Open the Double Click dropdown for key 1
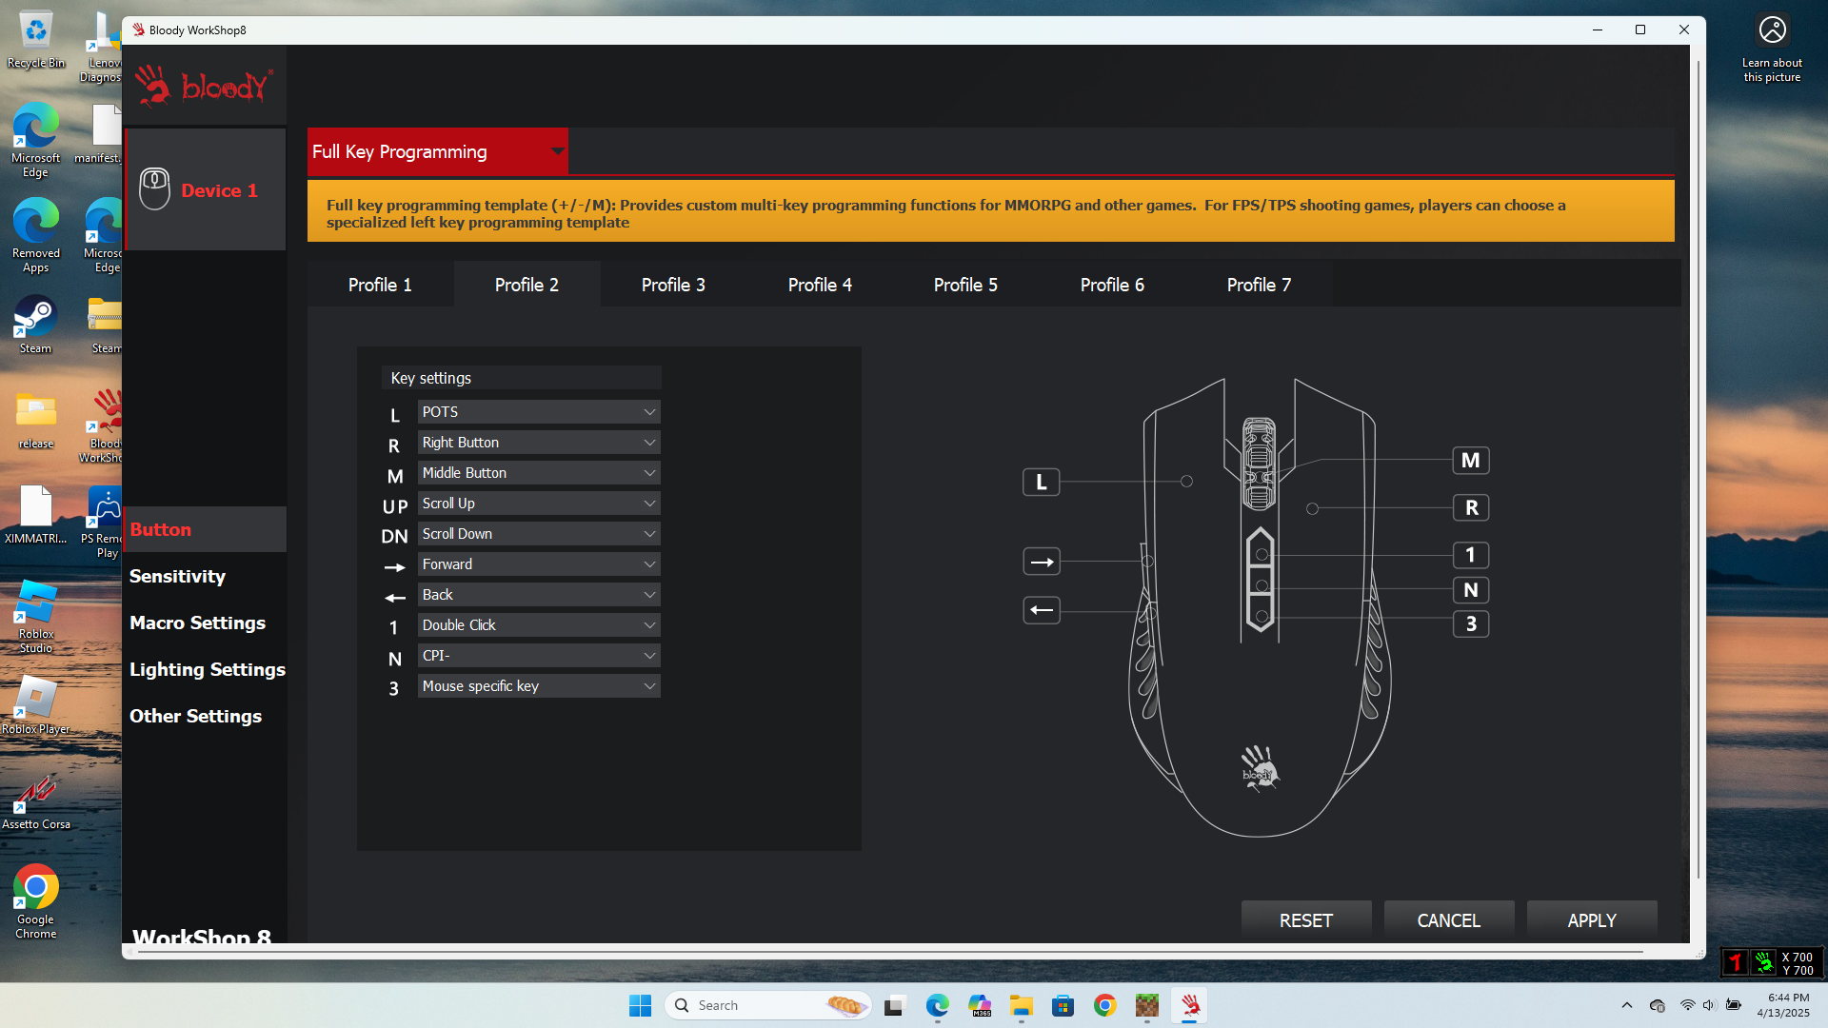 (539, 625)
